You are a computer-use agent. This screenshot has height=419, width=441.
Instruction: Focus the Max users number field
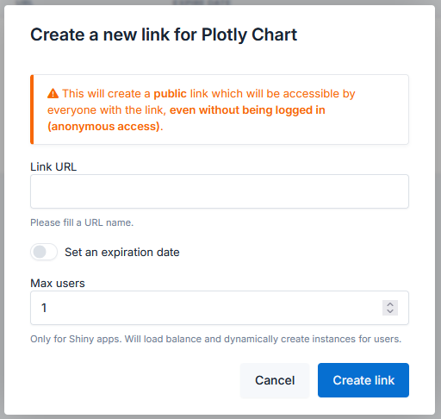[220, 308]
